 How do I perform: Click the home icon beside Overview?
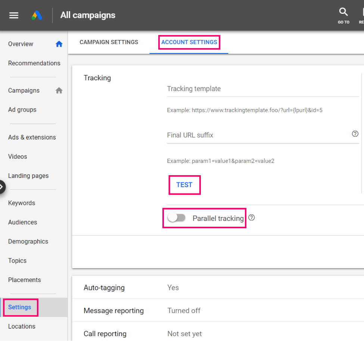click(59, 44)
